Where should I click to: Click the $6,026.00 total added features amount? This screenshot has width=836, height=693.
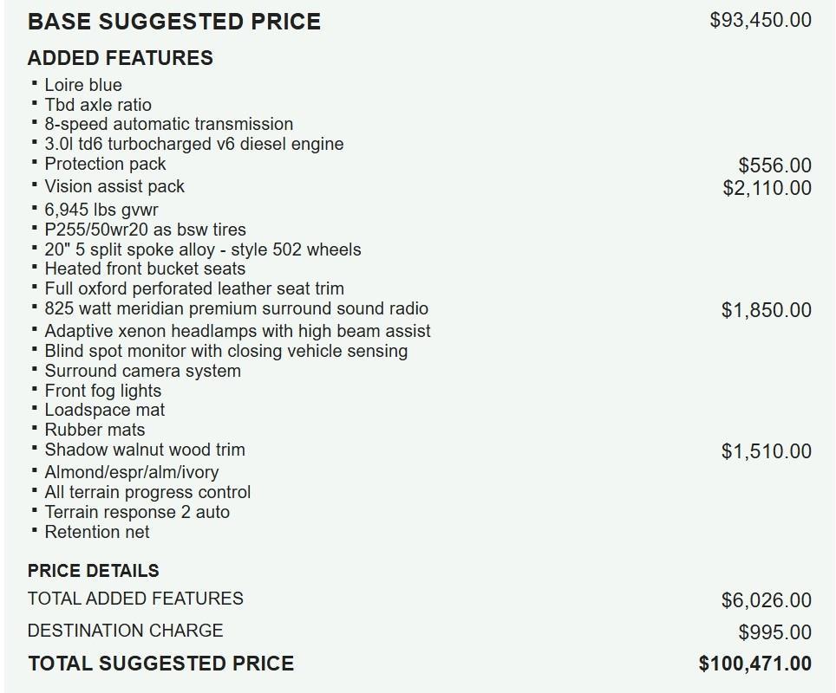766,600
